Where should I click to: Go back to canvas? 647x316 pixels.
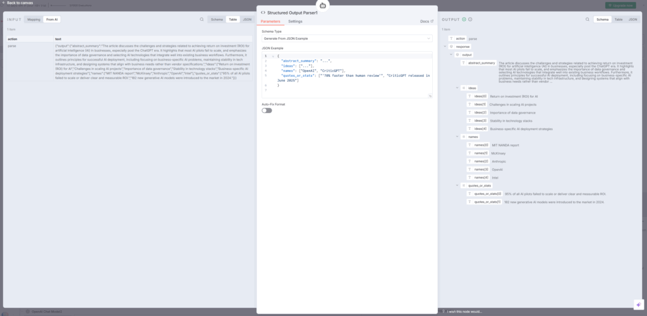pyautogui.click(x=18, y=3)
